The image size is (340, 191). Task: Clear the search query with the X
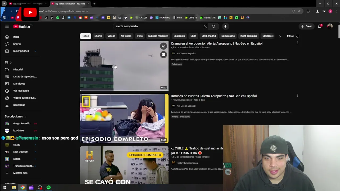point(205,26)
